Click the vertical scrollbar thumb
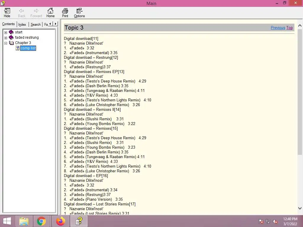 (300, 92)
